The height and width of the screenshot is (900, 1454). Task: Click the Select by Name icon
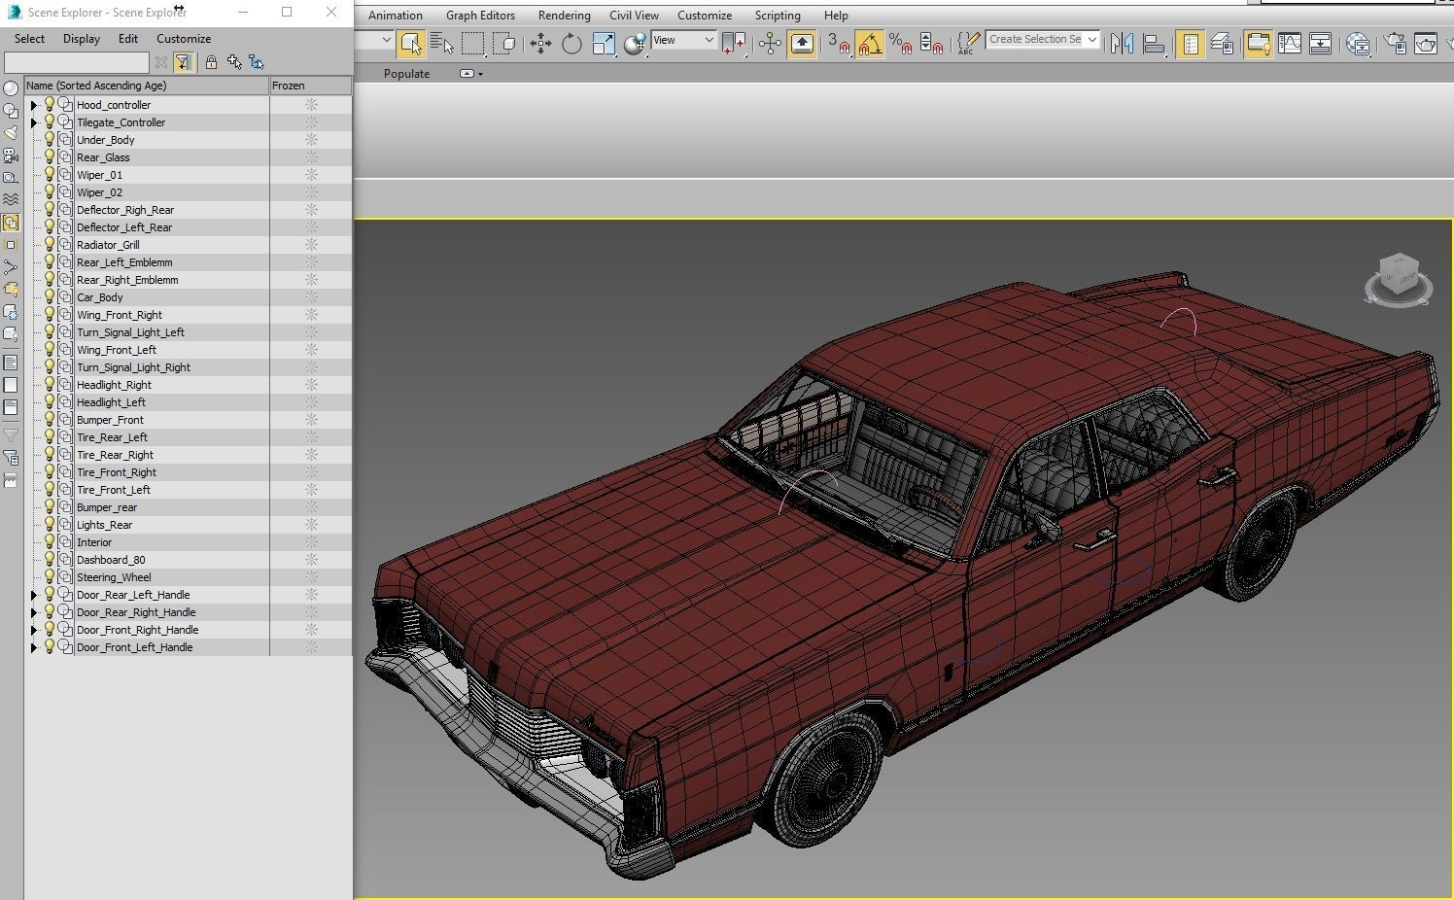pos(441,44)
